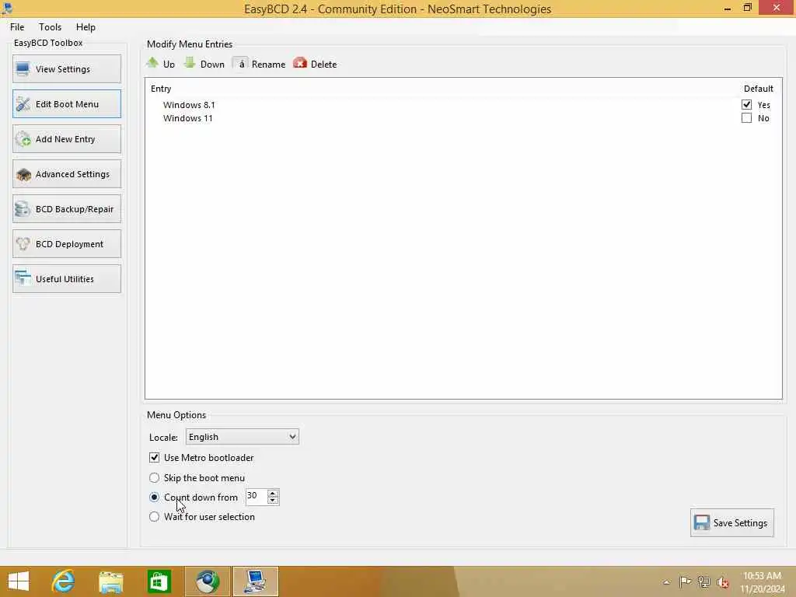796x597 pixels.
Task: Open the File menu
Action: [17, 27]
